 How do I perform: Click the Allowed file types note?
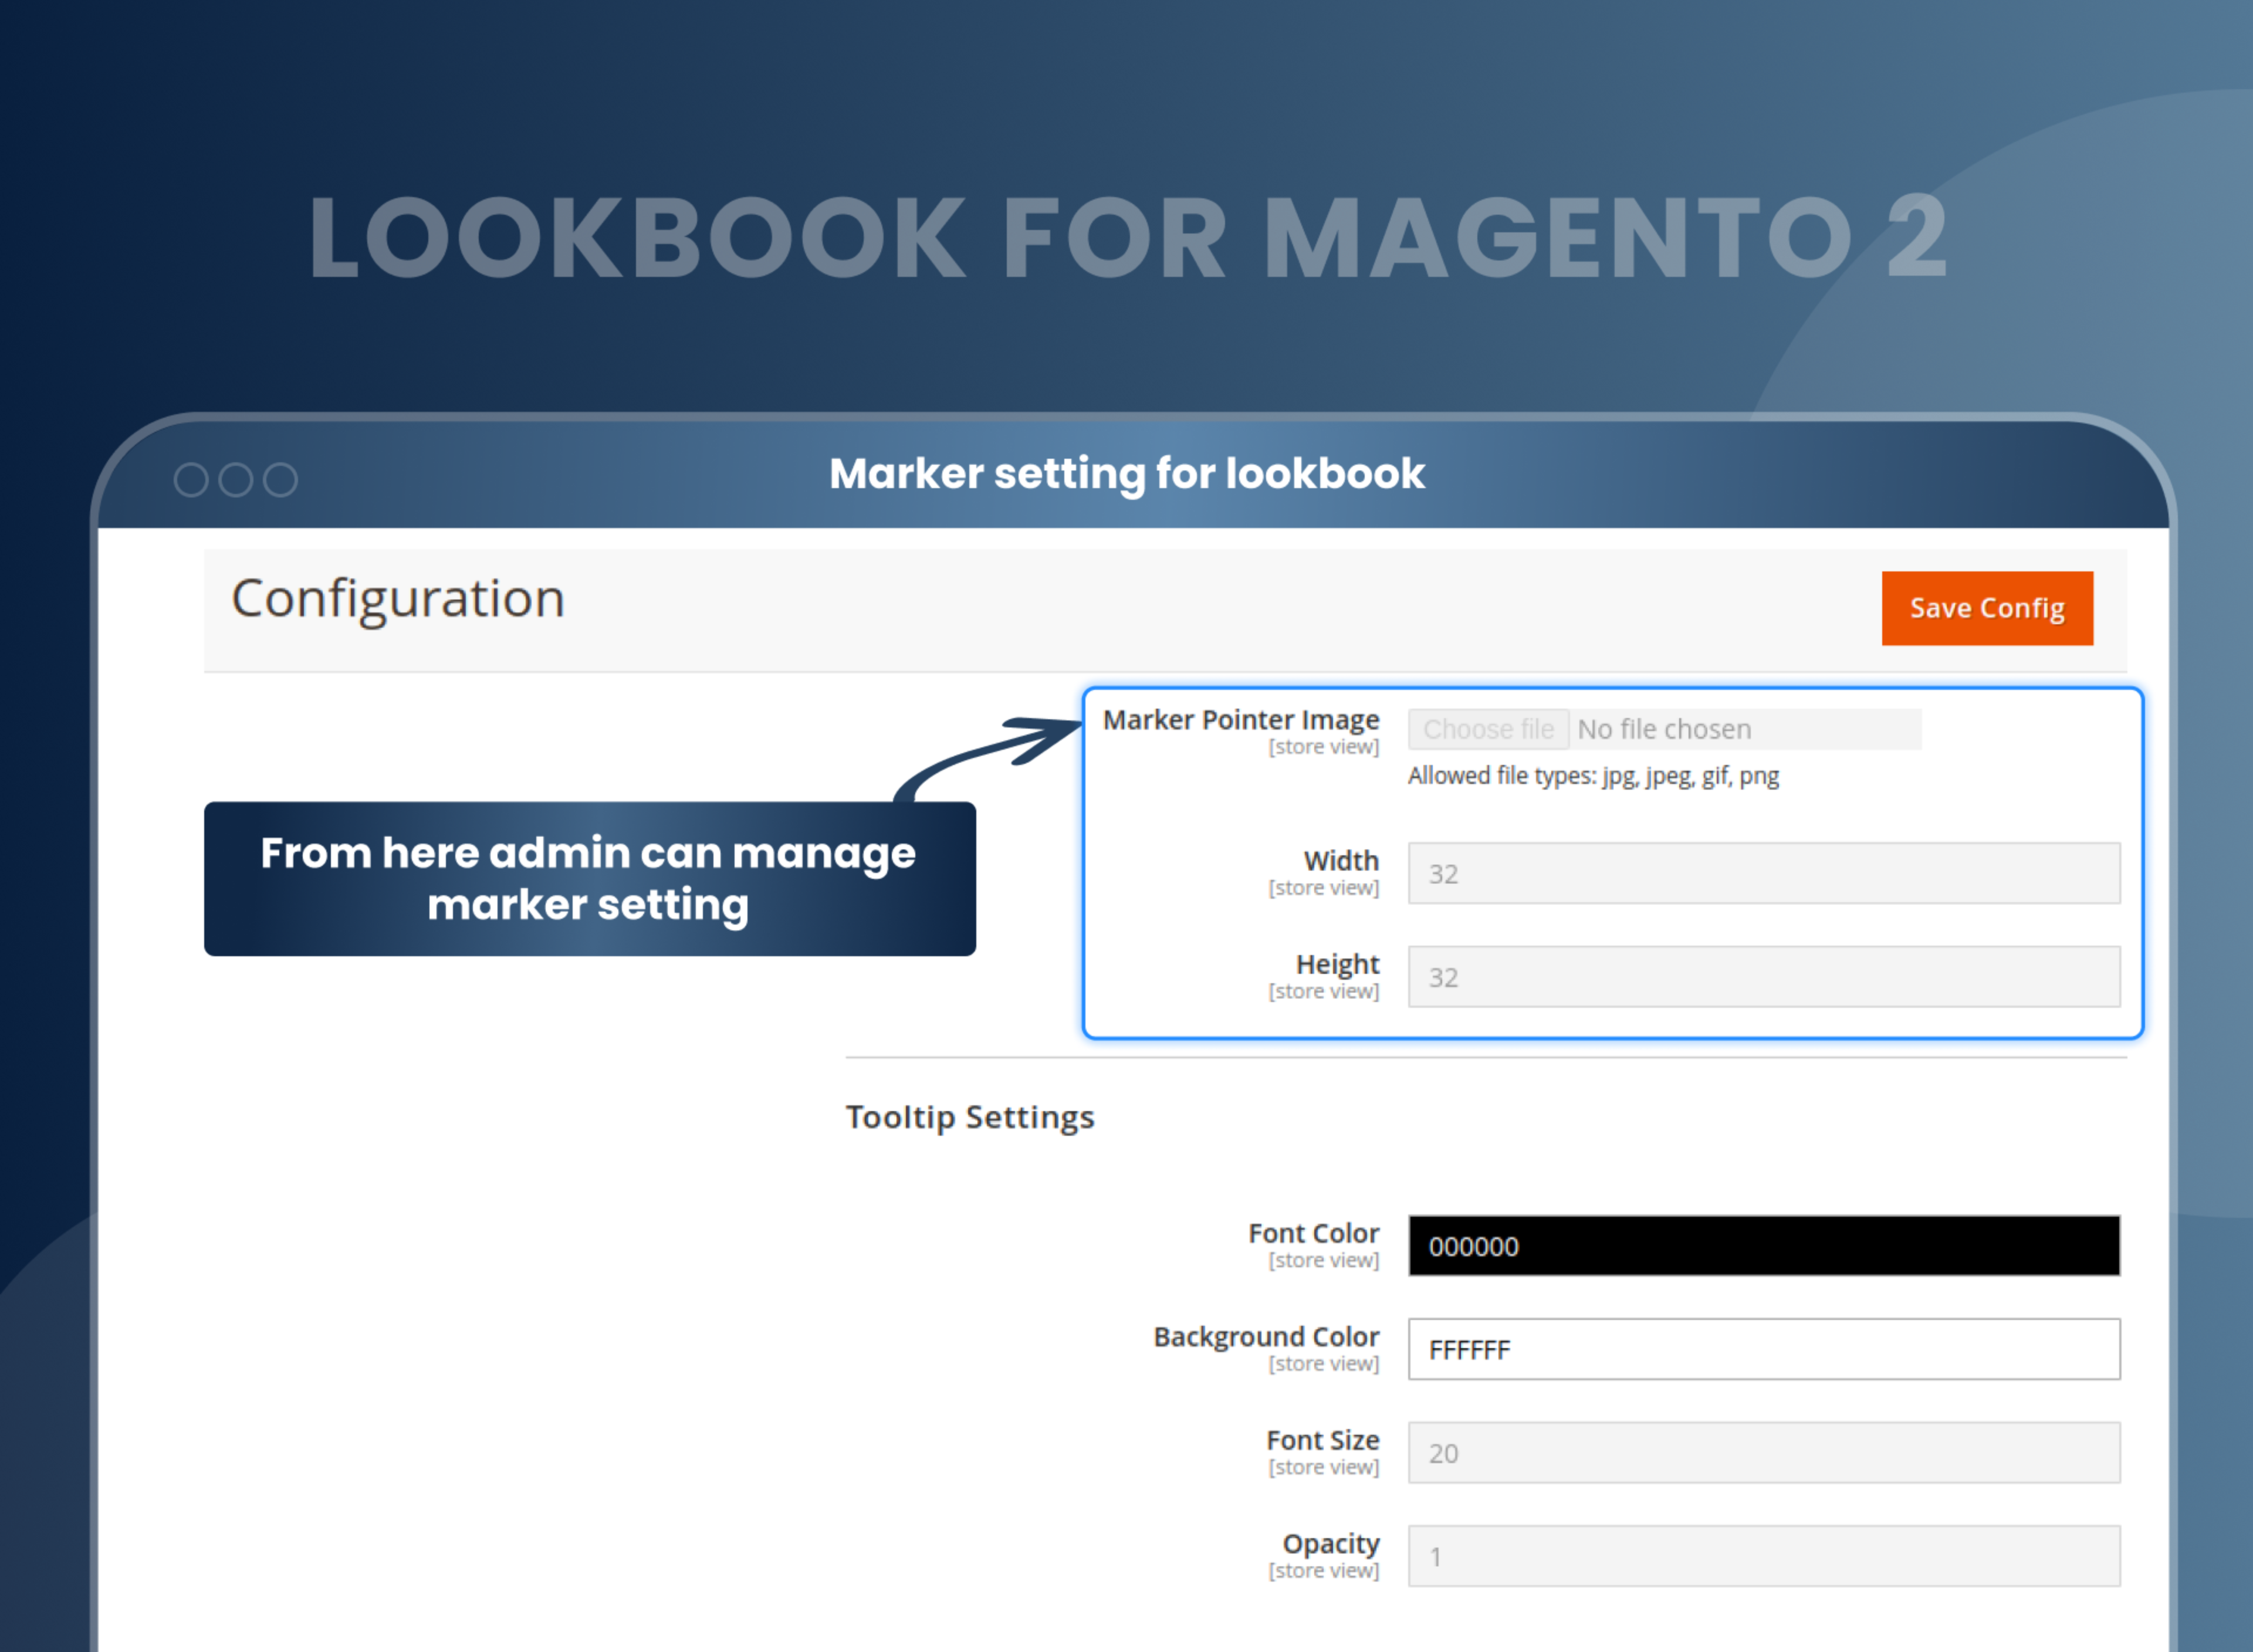click(x=1592, y=776)
